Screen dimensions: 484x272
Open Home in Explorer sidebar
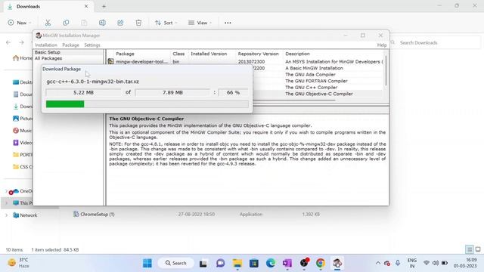coord(23,58)
